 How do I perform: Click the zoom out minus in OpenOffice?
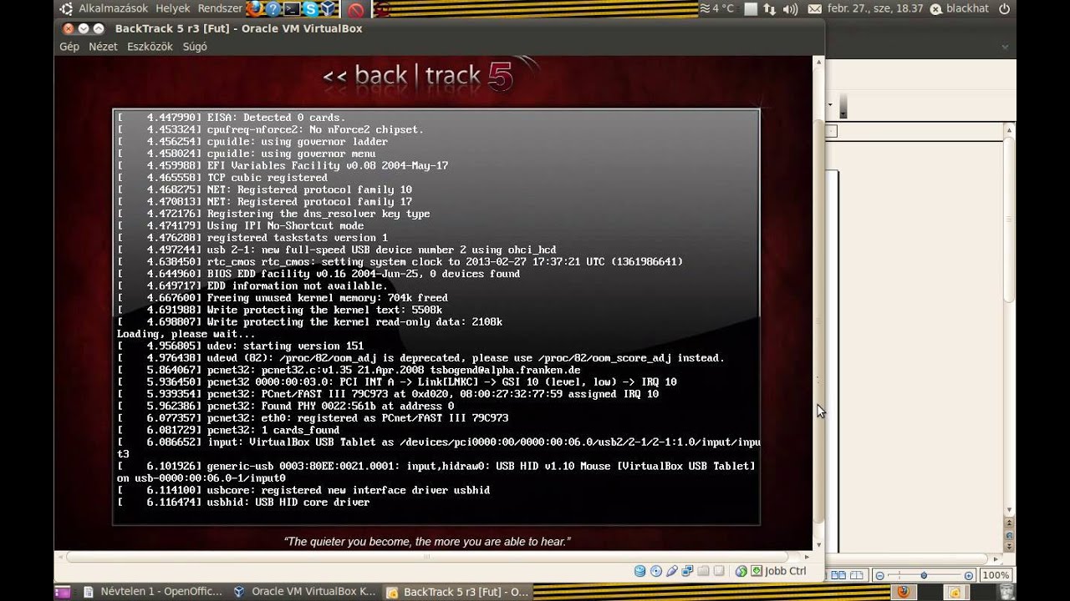[879, 575]
